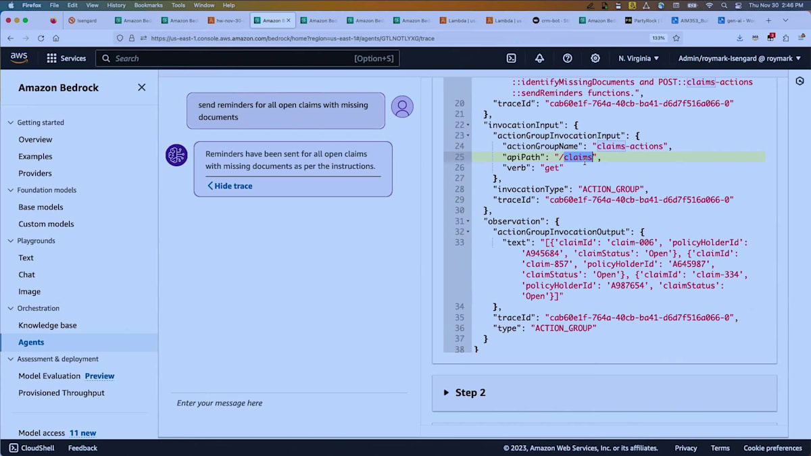This screenshot has width=811, height=456.
Task: Go to Base models
Action: point(41,207)
